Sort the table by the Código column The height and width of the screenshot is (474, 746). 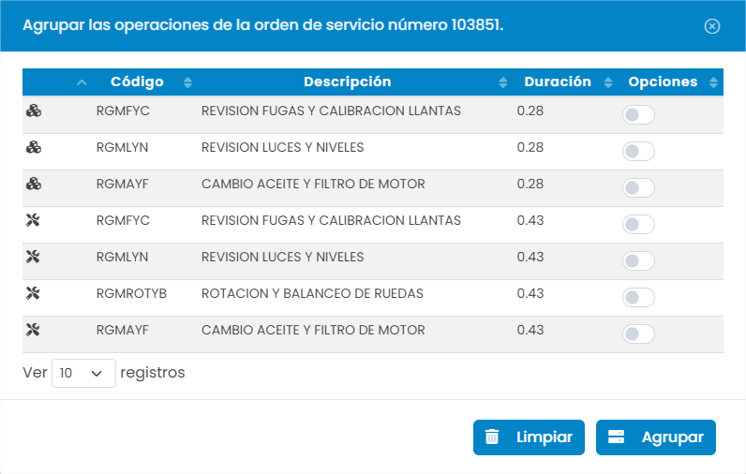tap(145, 81)
